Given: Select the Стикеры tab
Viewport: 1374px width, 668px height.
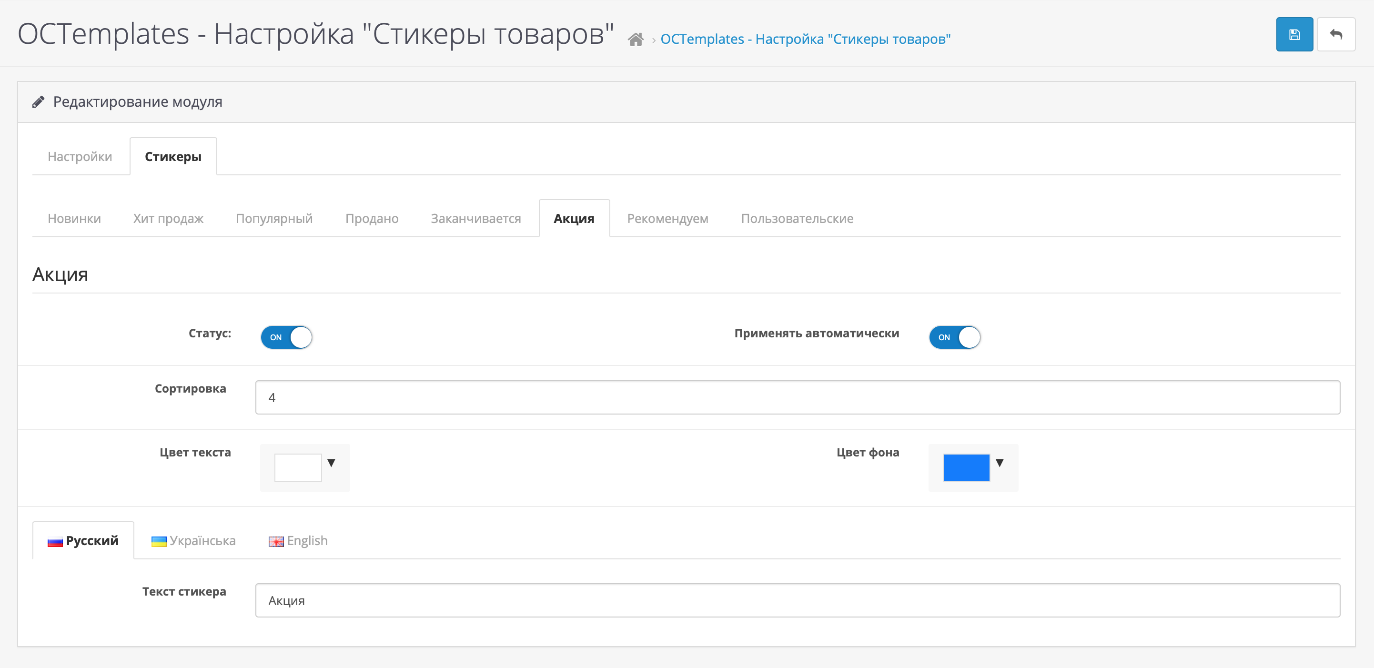Looking at the screenshot, I should (173, 156).
